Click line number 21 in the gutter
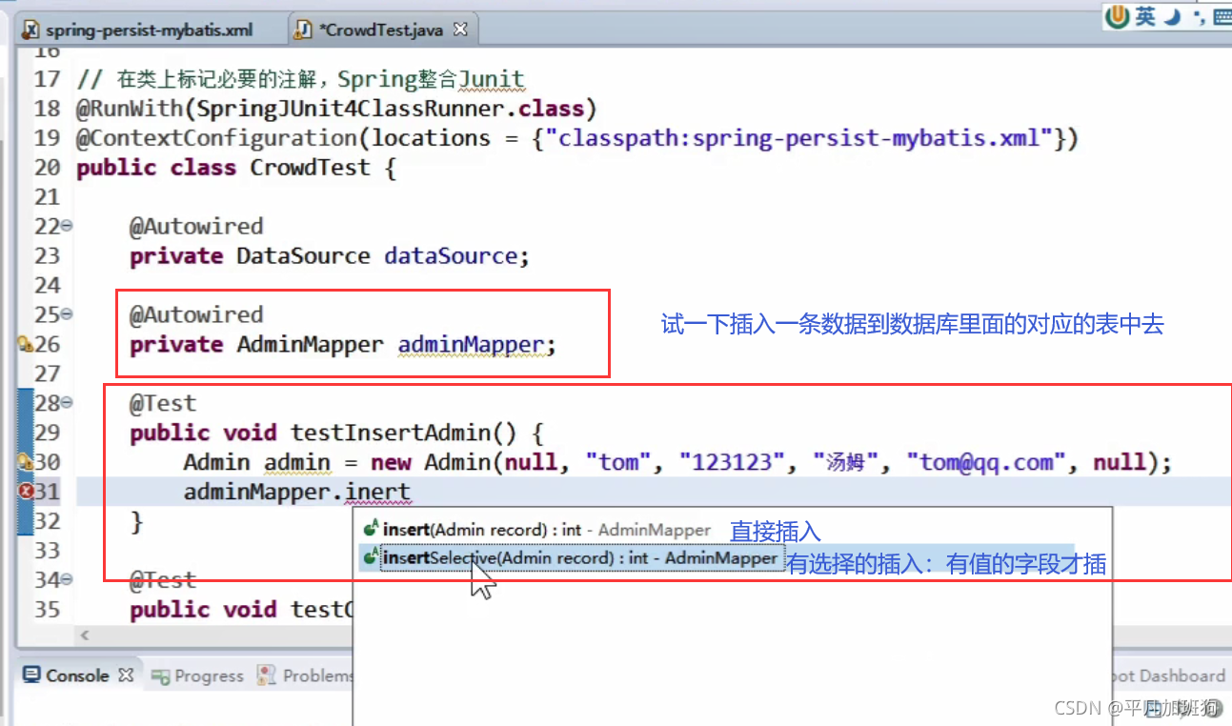This screenshot has height=726, width=1232. point(47,197)
